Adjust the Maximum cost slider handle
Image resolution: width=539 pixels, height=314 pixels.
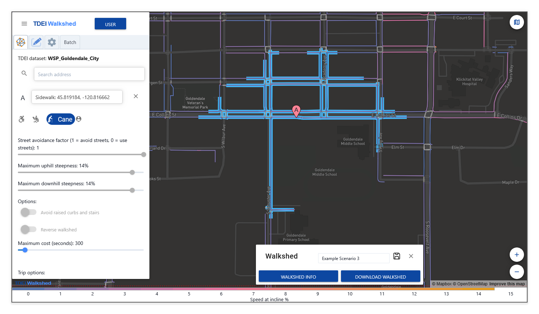pyautogui.click(x=25, y=250)
